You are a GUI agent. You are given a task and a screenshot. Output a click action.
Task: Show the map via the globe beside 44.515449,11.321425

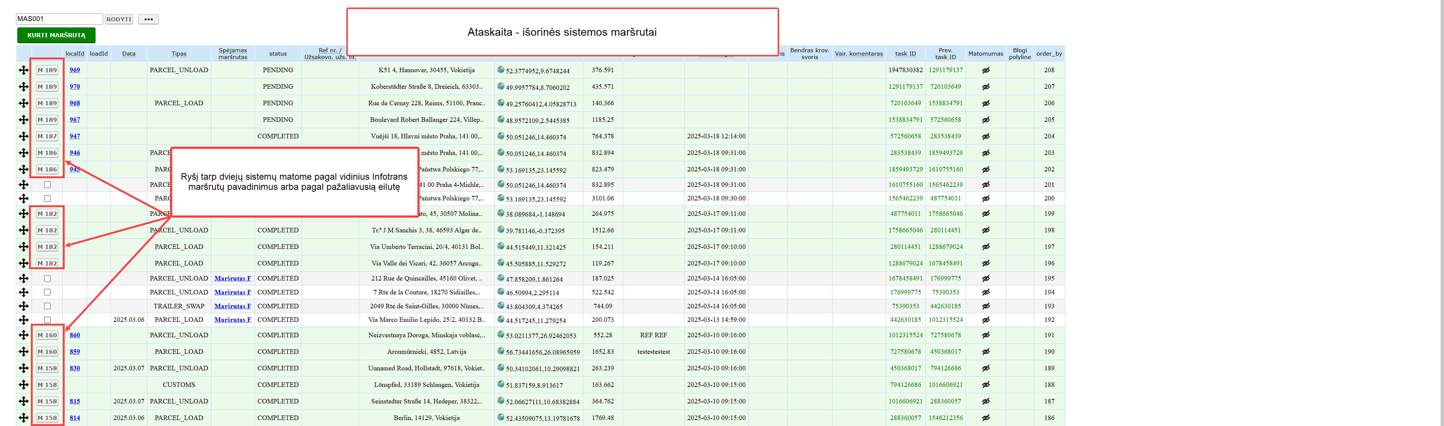(x=501, y=246)
